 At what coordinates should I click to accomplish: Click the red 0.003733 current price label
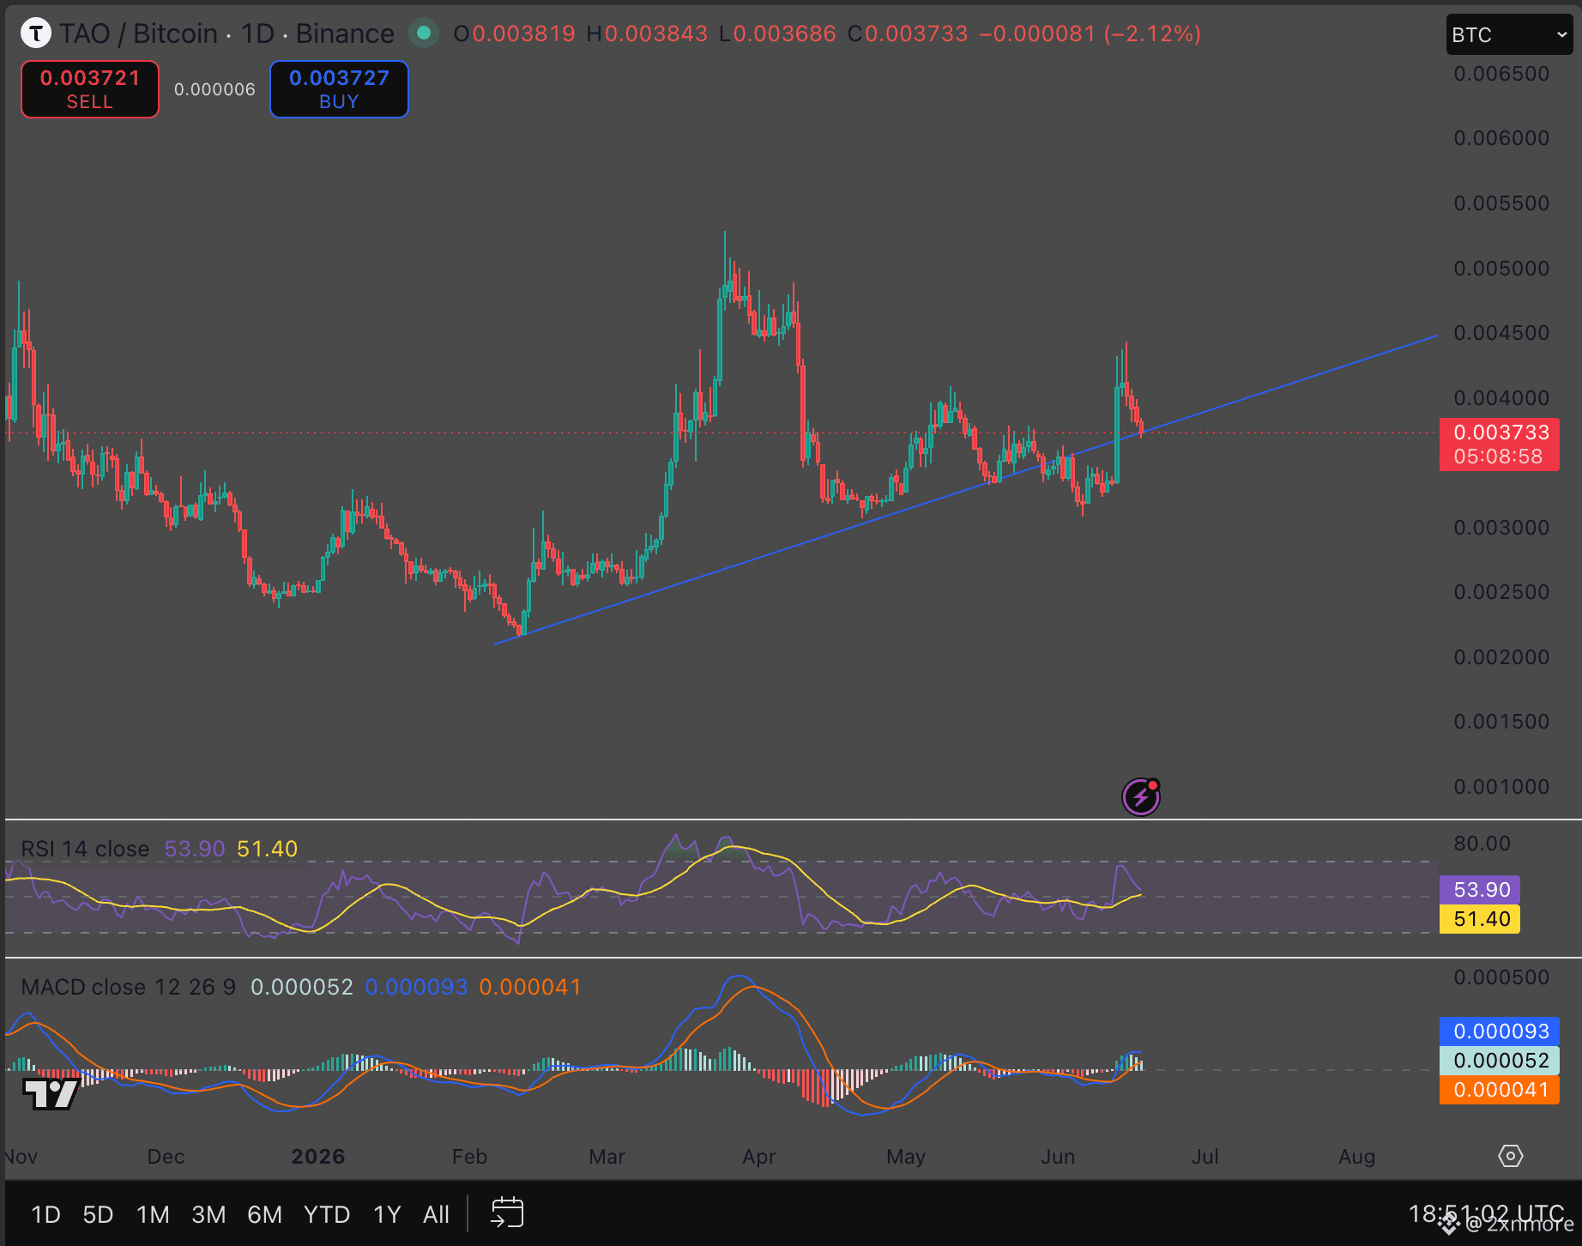(x=1500, y=444)
